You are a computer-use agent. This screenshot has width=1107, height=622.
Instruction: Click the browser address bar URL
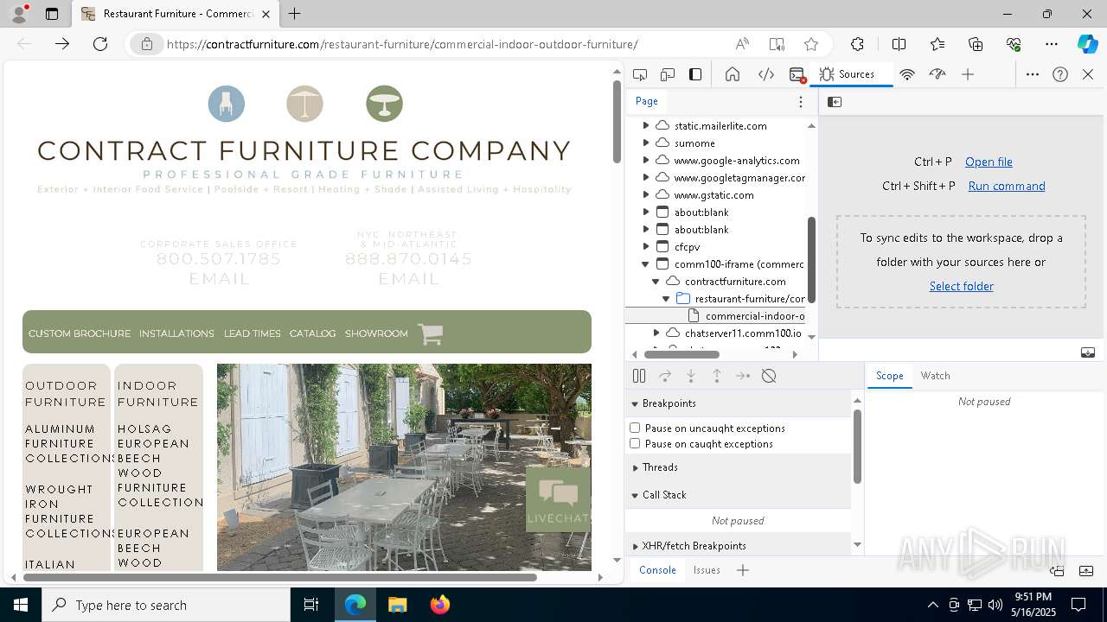[402, 44]
